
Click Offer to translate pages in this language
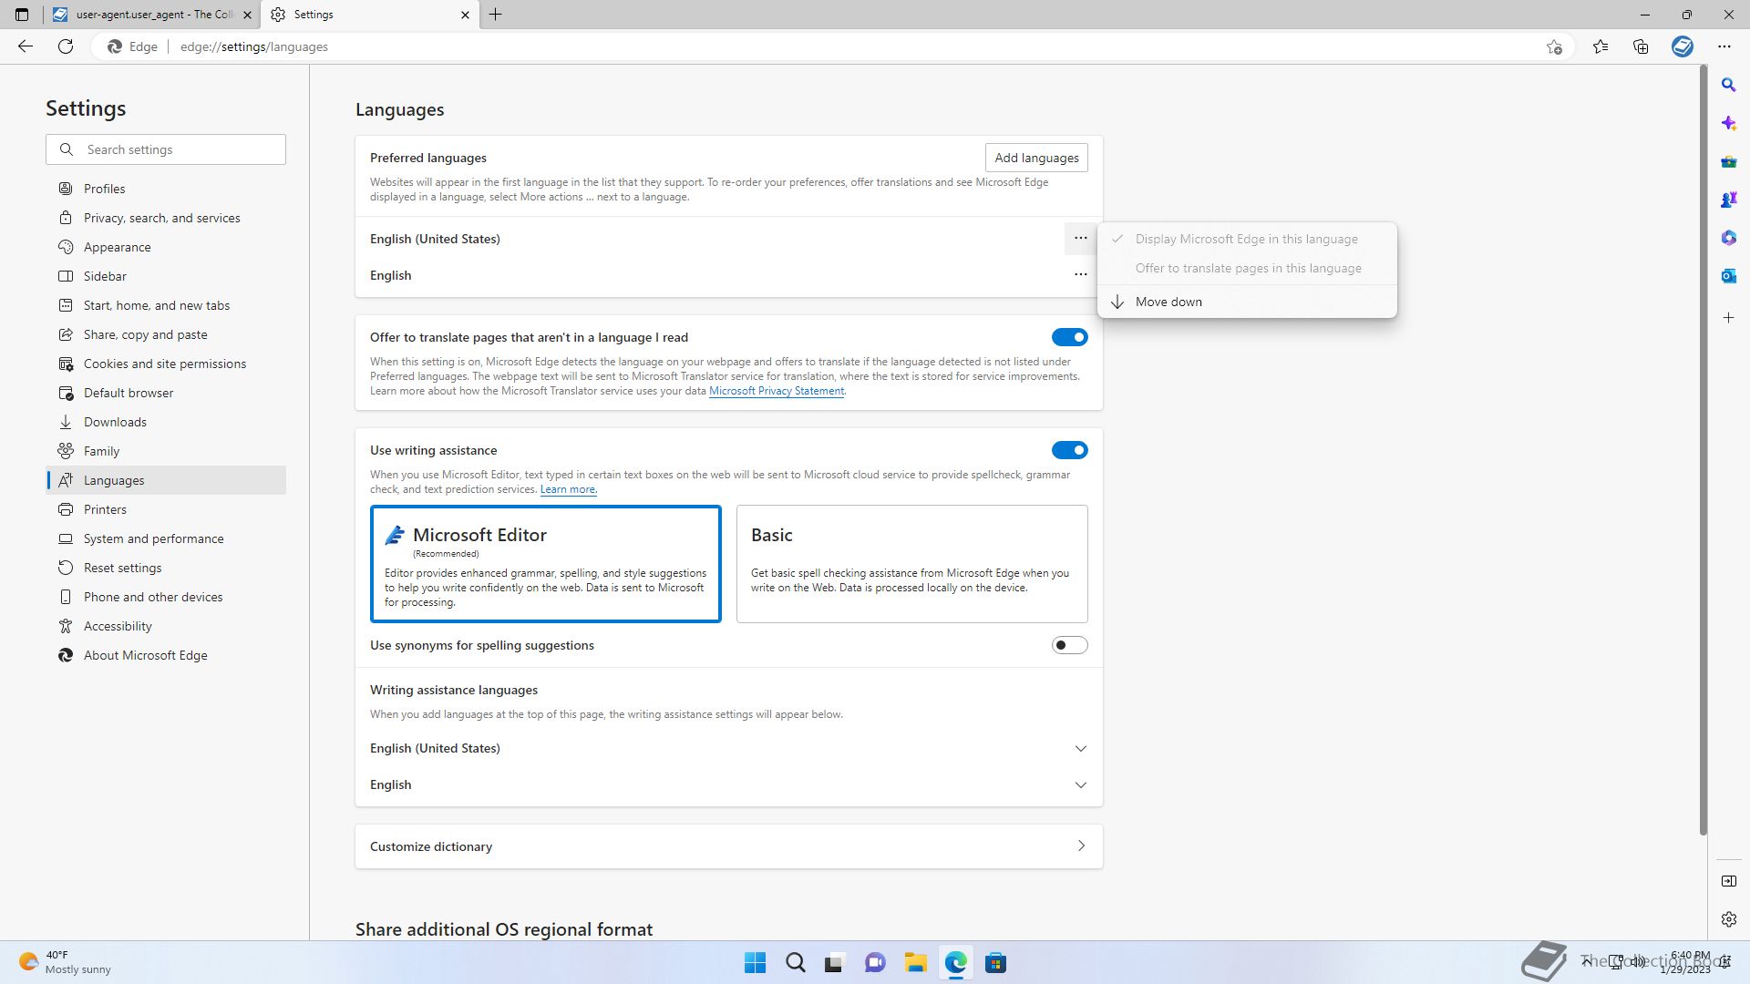(1247, 268)
